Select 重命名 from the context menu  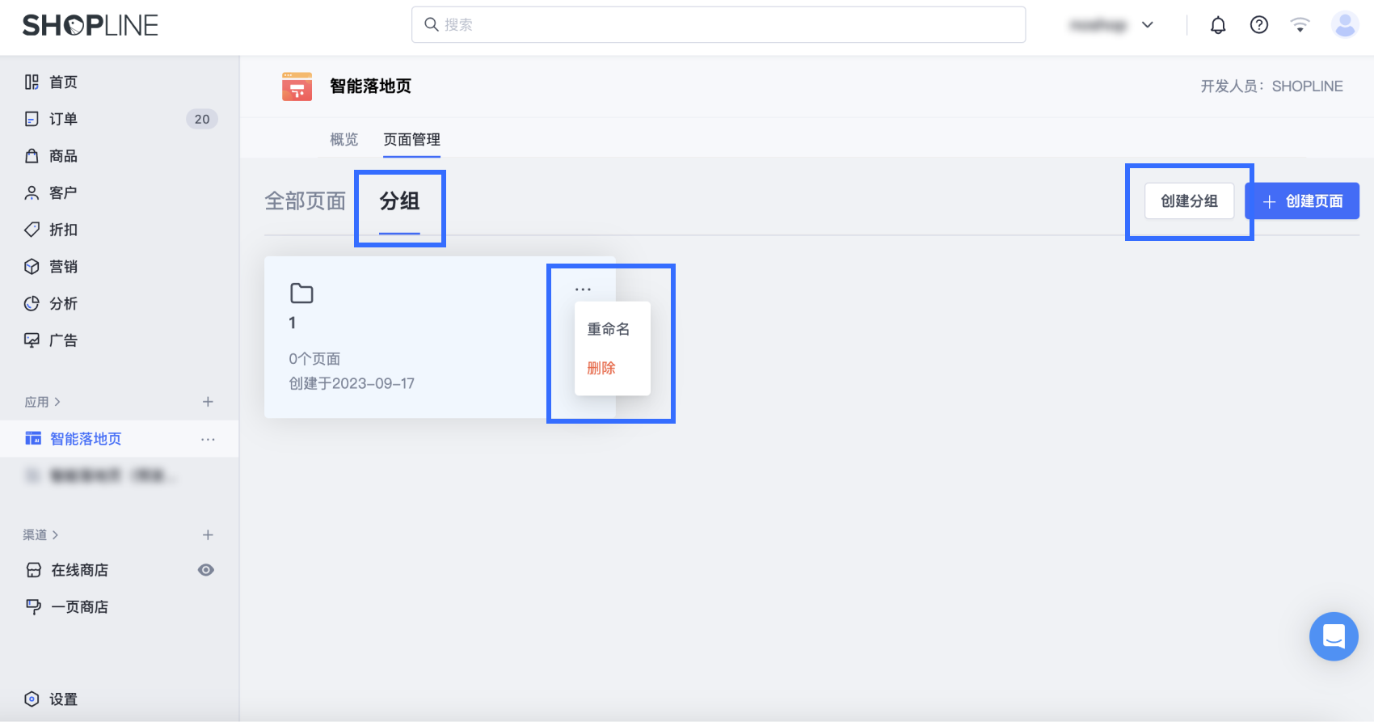coord(608,329)
